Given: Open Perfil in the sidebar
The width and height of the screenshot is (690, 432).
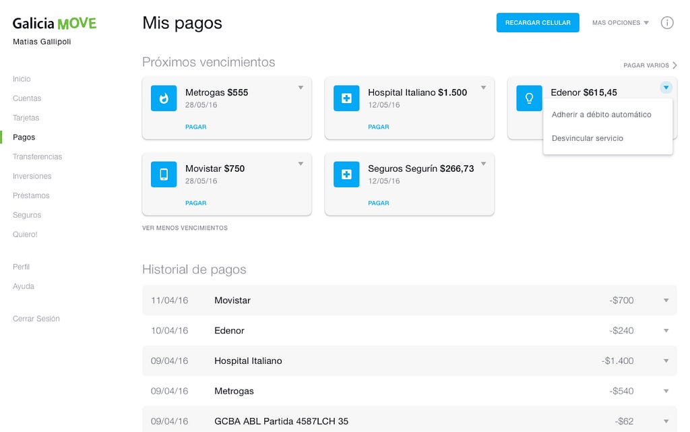Looking at the screenshot, I should point(21,267).
